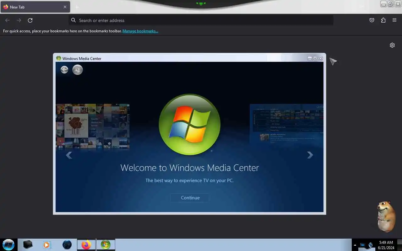This screenshot has width=402, height=251.
Task: Switch to Firefox in the taskbar
Action: [86, 245]
